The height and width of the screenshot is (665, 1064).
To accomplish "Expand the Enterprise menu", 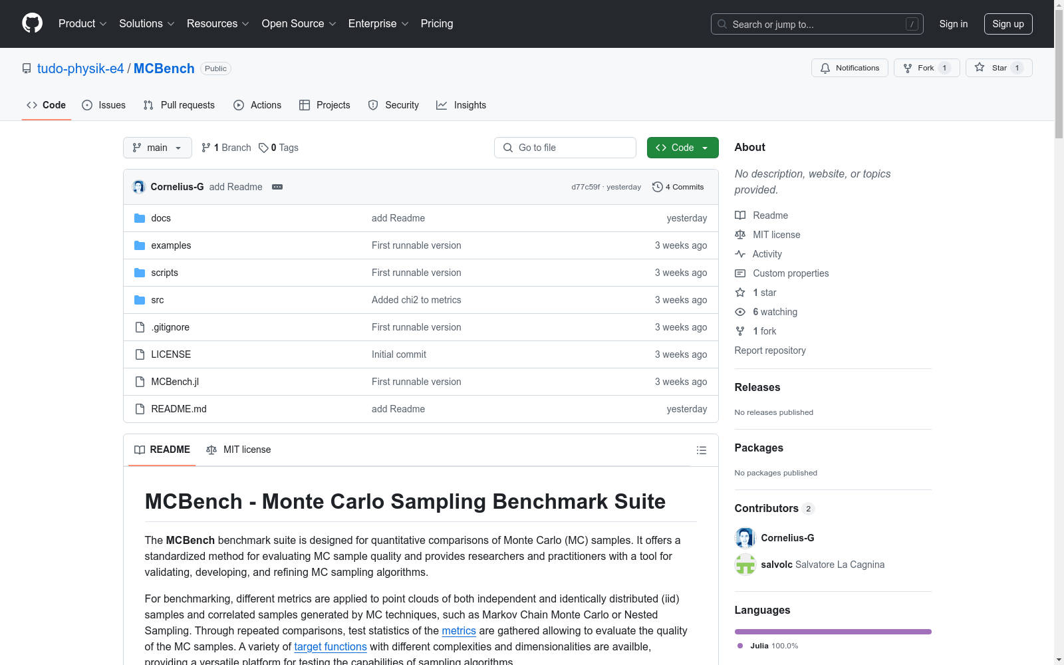I will coord(378,24).
